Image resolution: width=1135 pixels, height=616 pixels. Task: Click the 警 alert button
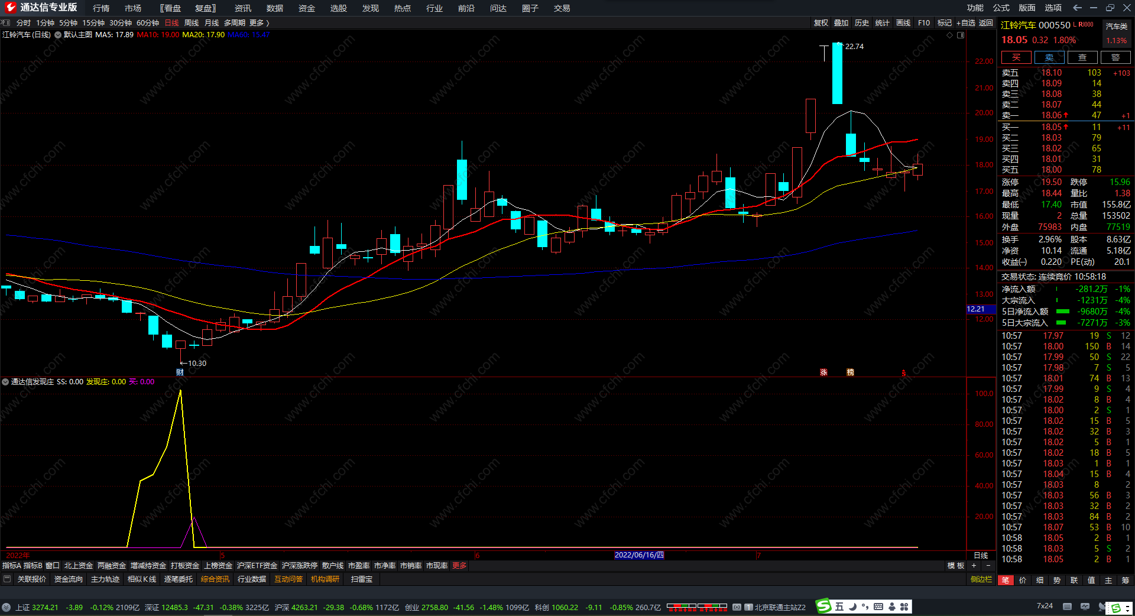1115,57
